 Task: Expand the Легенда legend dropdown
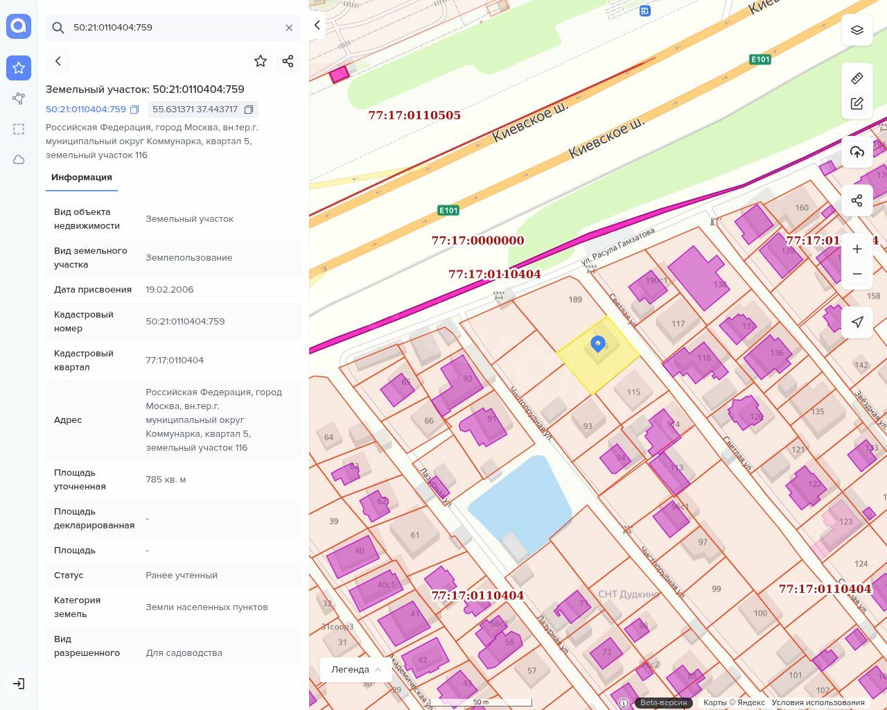[355, 669]
